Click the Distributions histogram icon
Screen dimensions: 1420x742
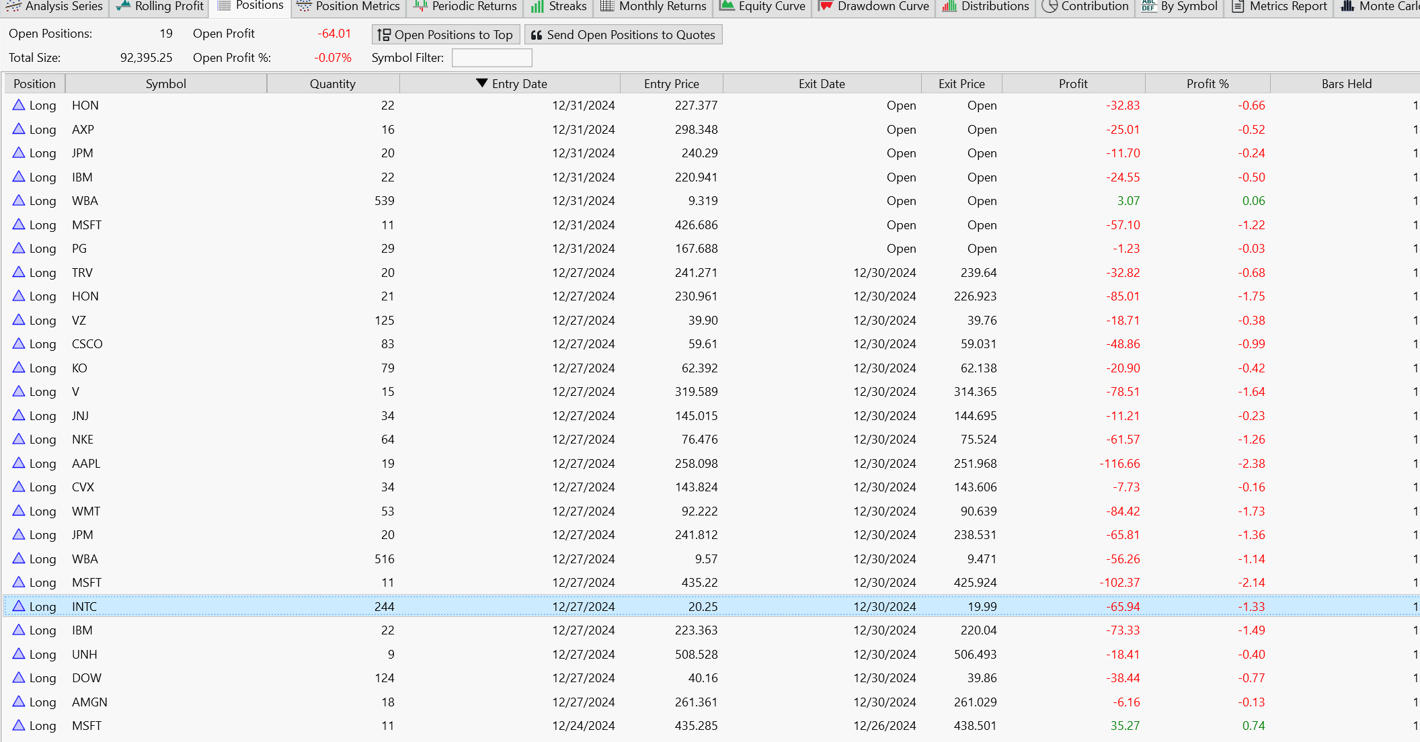click(949, 6)
